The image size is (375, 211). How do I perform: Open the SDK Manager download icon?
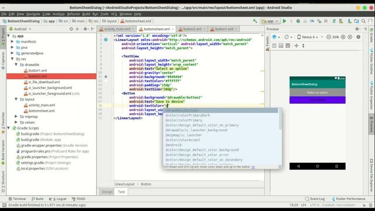tap(349, 21)
